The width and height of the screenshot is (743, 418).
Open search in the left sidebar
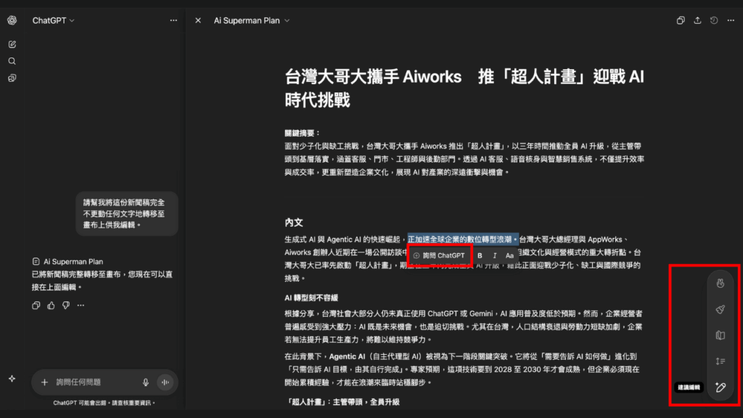[x=12, y=61]
